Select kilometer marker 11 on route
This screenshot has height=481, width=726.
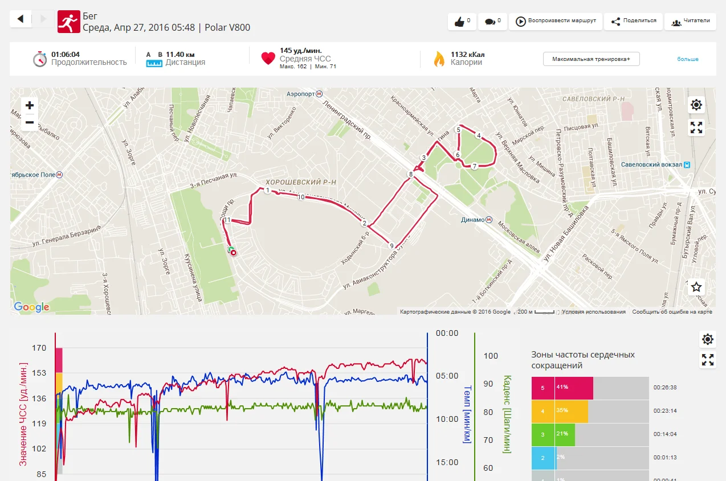pos(227,220)
